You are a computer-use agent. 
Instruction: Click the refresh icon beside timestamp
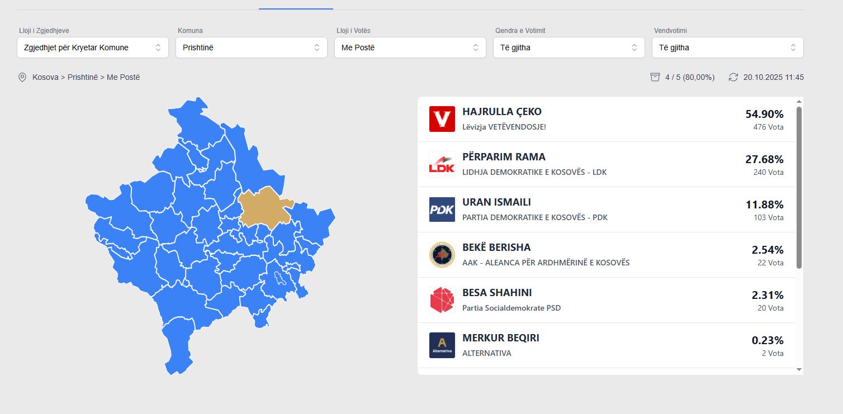click(x=733, y=77)
